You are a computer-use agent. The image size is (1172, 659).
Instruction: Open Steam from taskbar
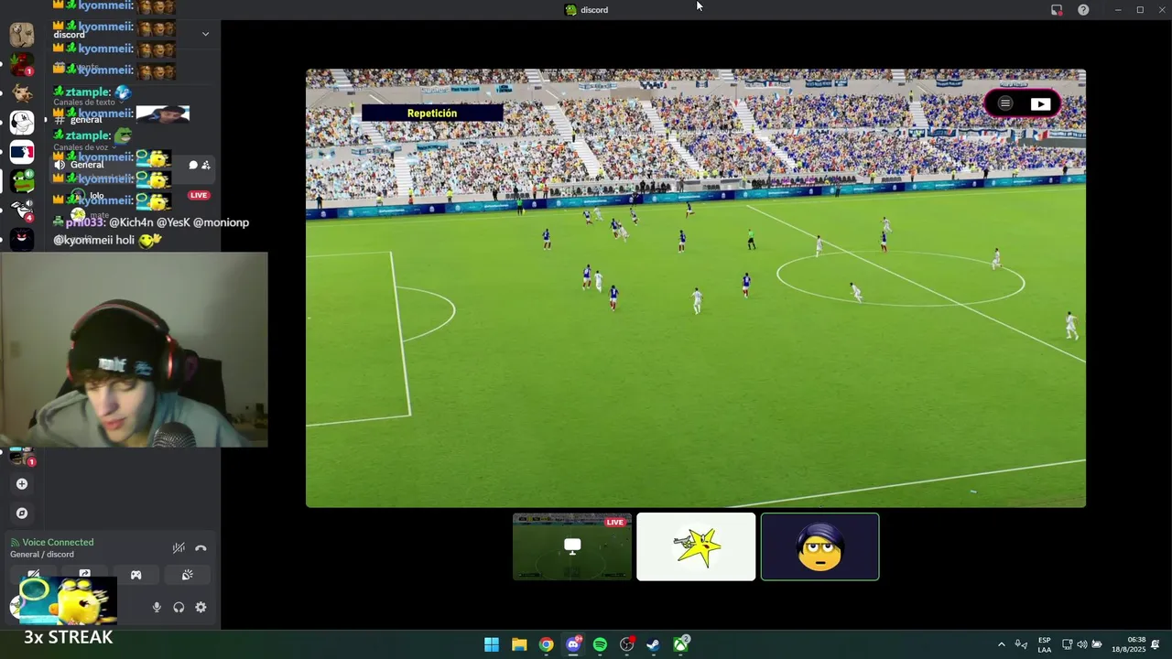(x=654, y=644)
